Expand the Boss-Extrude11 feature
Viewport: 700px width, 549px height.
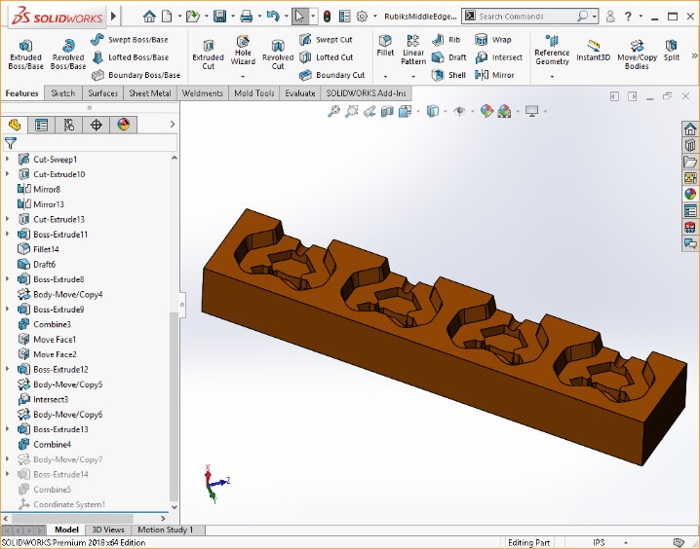[7, 234]
